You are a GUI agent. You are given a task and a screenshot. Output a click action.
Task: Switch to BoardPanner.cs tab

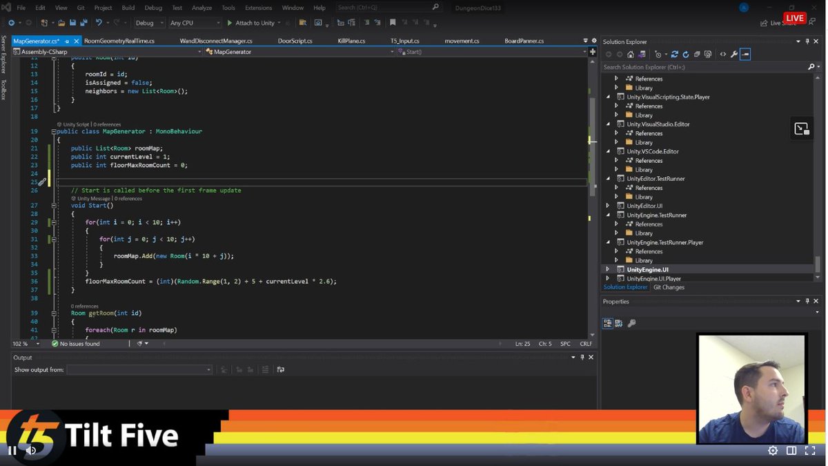click(524, 41)
